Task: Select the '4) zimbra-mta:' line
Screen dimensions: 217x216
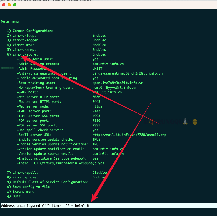Action: (x=21, y=45)
